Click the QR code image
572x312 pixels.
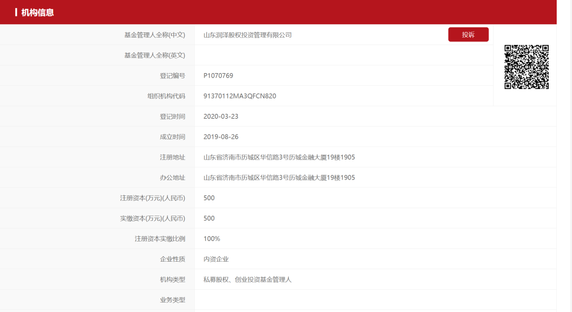(526, 67)
